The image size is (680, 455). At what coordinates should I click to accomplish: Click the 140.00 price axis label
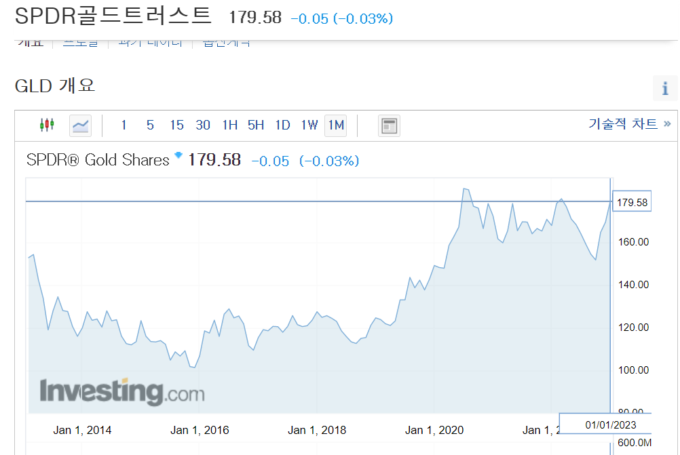(x=633, y=285)
